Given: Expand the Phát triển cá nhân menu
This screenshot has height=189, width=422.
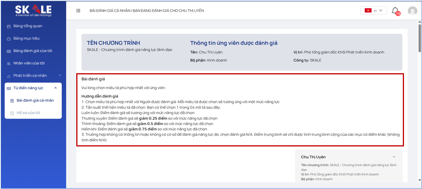Looking at the screenshot, I should click(60, 76).
